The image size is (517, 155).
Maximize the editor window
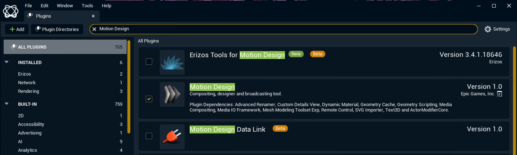[x=494, y=6]
